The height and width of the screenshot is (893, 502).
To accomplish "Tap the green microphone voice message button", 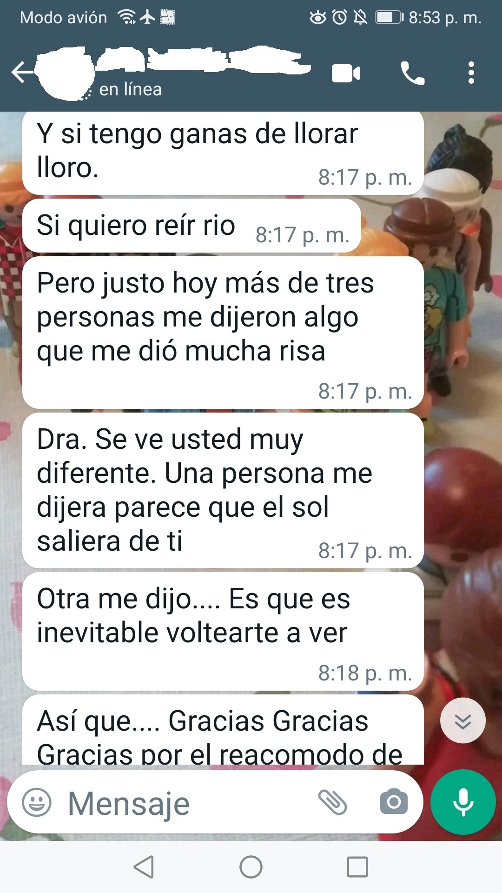I will [463, 802].
